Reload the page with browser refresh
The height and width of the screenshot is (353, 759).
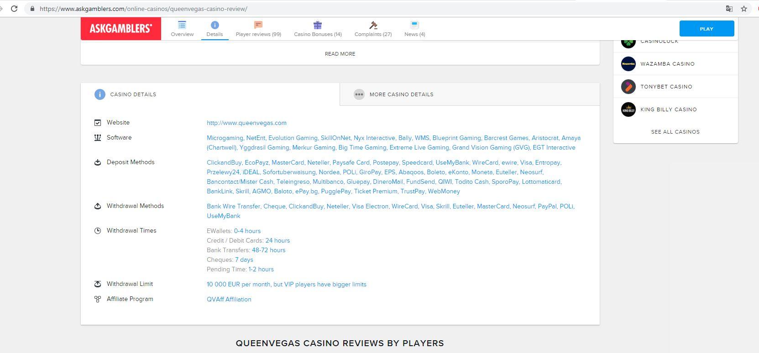pos(14,9)
